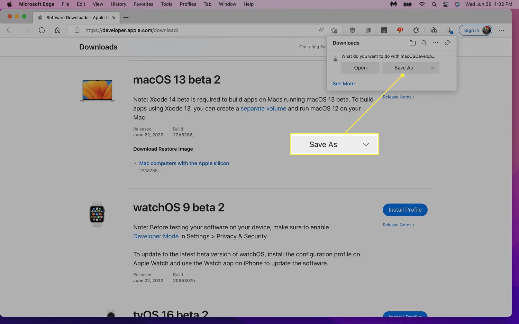Open the red thumbs-down extension icon

point(400,30)
